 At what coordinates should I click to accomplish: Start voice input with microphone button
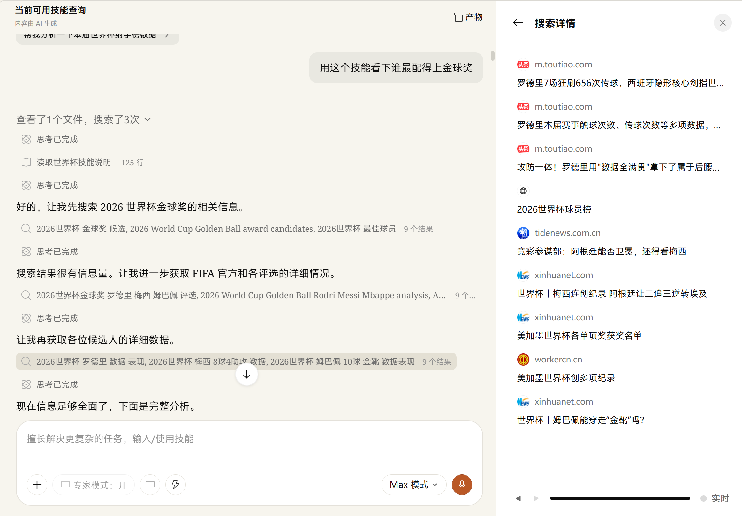[462, 485]
